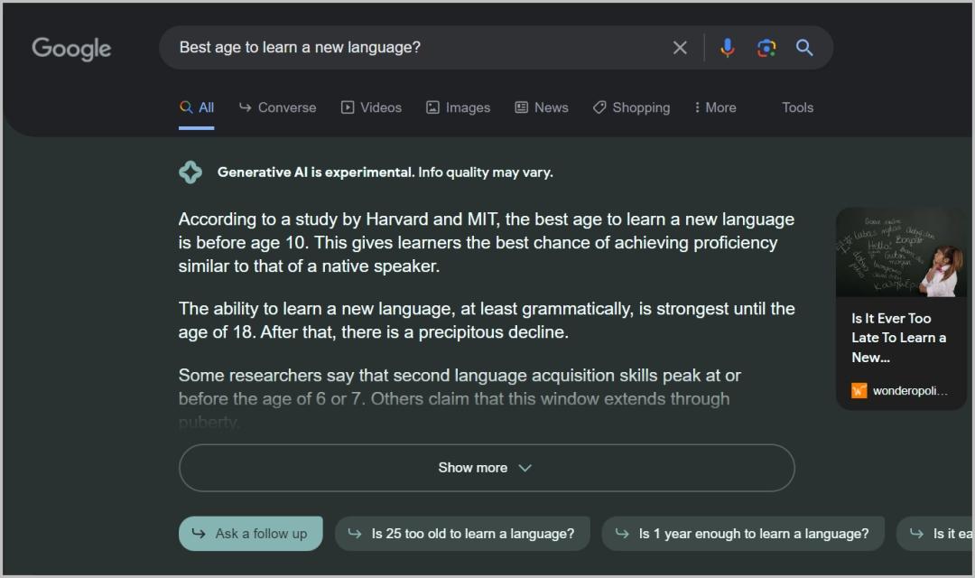Screen dimensions: 975x578
Task: Open the Images results tab
Action: [458, 107]
